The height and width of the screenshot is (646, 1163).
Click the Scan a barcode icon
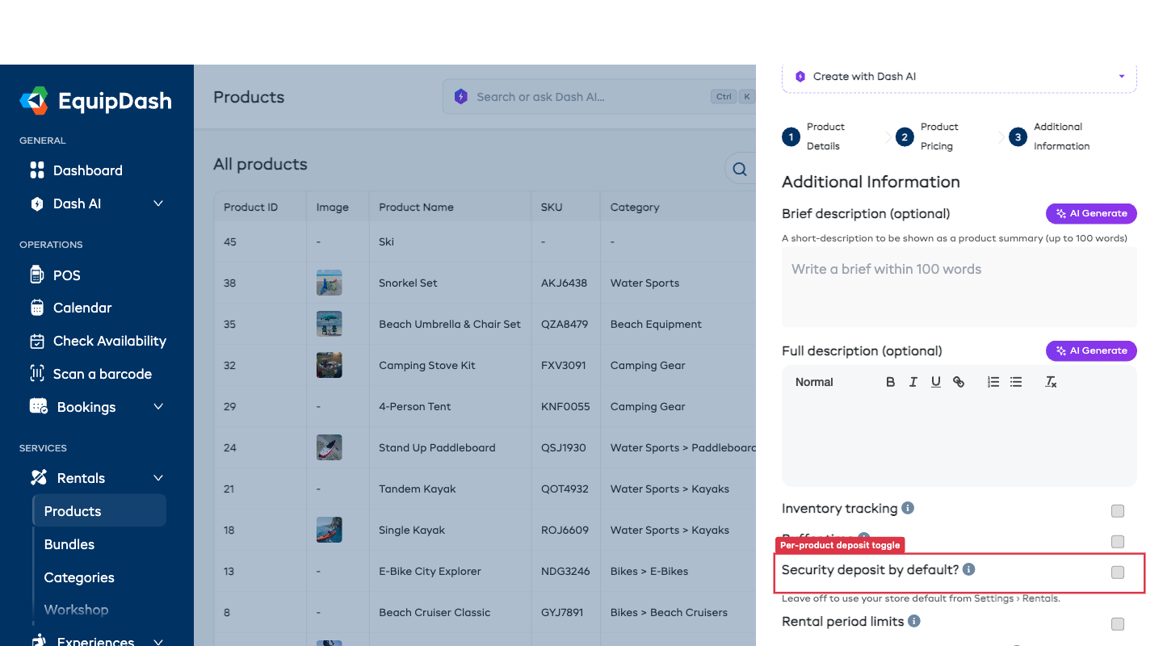37,374
